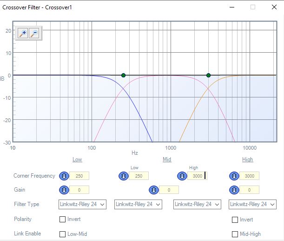Enable the Low polarity Invert checkbox
Image resolution: width=284 pixels, height=241 pixels.
coord(63,219)
